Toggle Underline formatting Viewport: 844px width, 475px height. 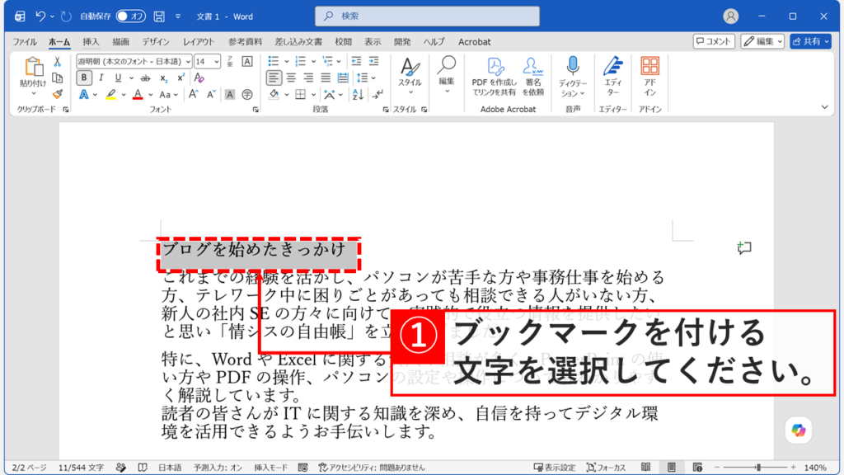click(x=118, y=78)
